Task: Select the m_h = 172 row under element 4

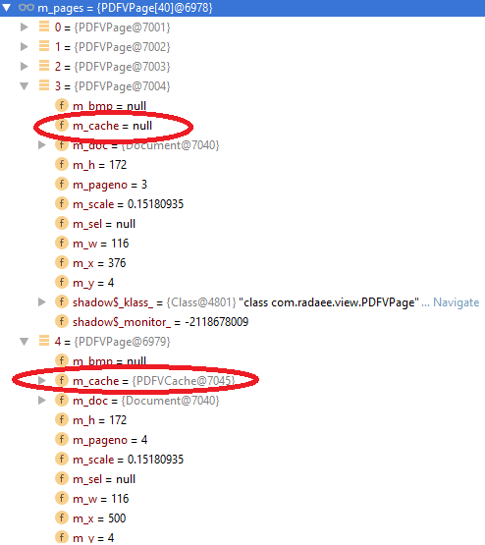Action: click(242, 420)
